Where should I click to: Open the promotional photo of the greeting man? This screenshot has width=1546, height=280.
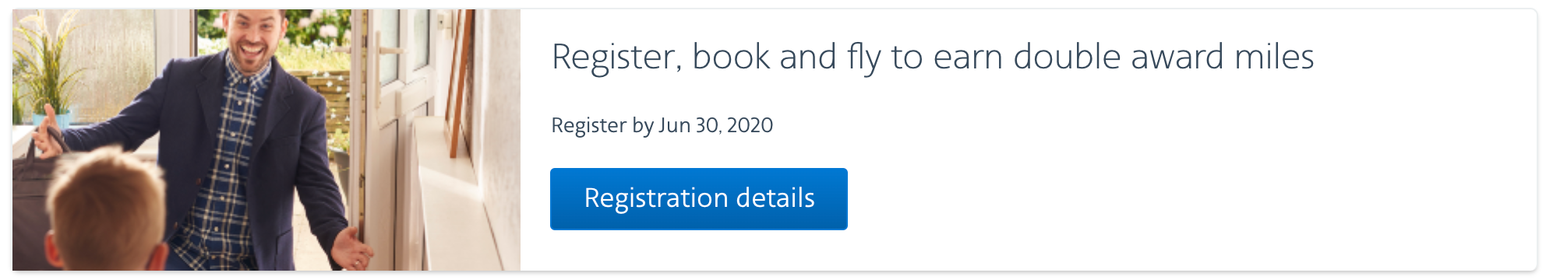pos(266,140)
